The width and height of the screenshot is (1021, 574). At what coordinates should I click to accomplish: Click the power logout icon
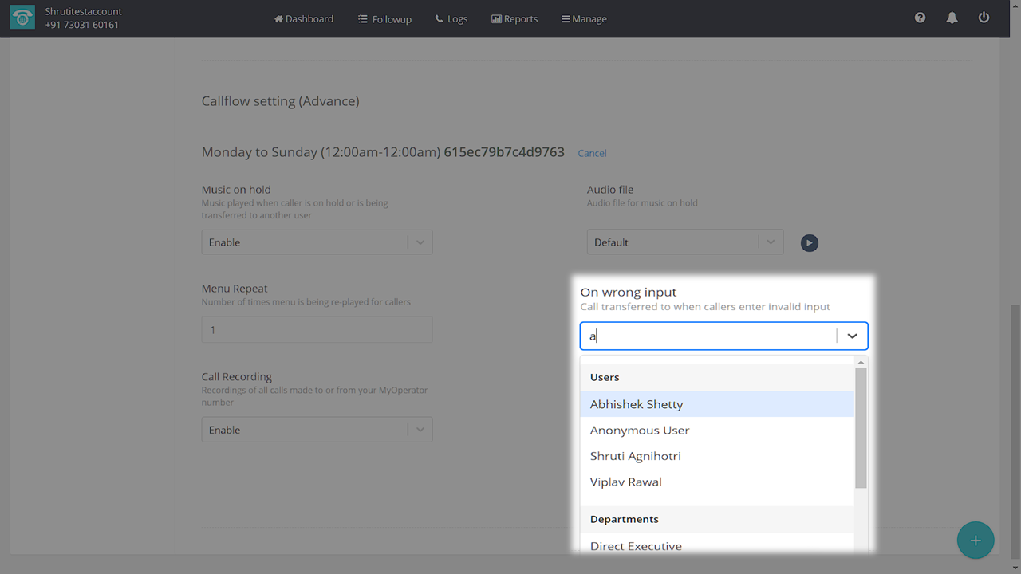point(984,18)
